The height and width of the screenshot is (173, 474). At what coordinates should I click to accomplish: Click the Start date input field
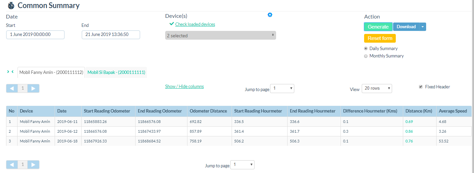35,35
